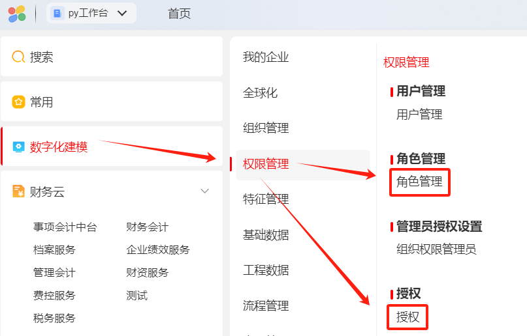Click the colorful app logo icon
Image resolution: width=527 pixels, height=336 pixels.
coord(17,13)
